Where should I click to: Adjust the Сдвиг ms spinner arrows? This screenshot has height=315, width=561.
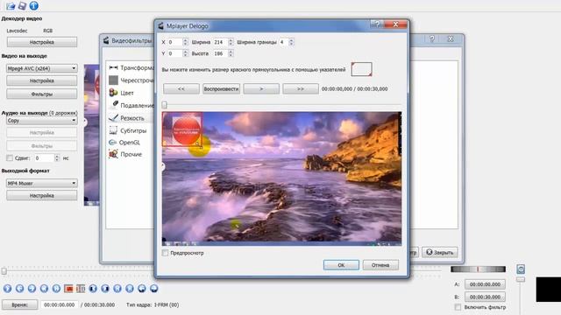pyautogui.click(x=57, y=157)
